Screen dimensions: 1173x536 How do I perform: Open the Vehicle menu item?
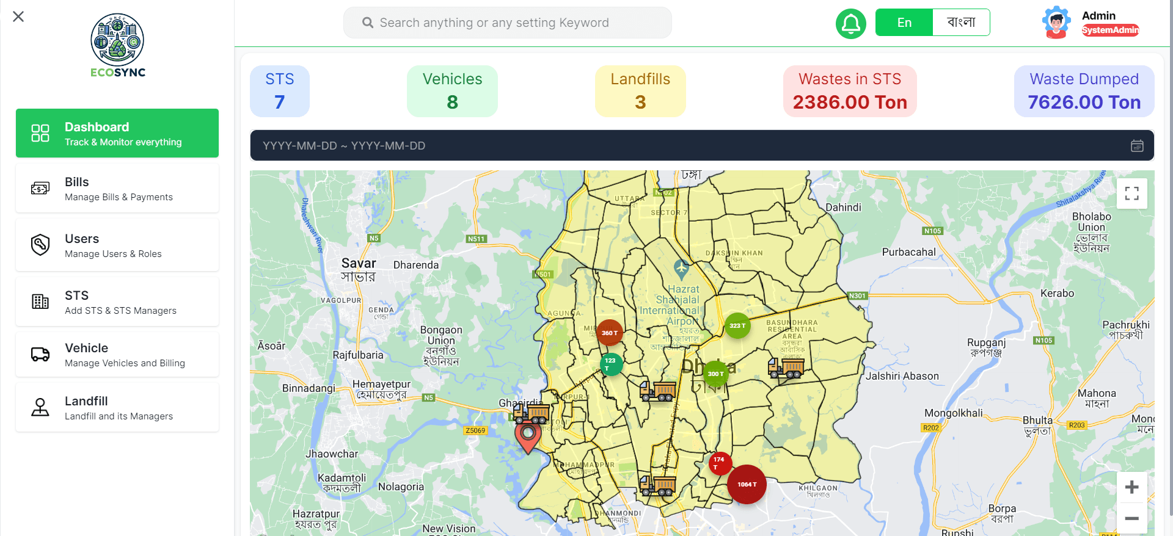pos(117,354)
